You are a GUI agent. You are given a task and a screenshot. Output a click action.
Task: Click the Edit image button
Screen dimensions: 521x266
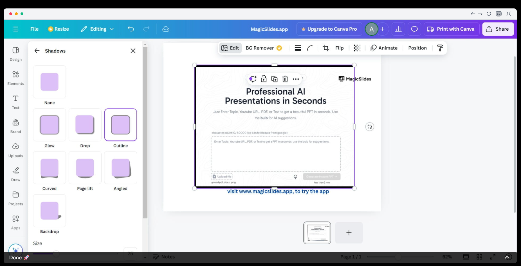[x=230, y=48]
